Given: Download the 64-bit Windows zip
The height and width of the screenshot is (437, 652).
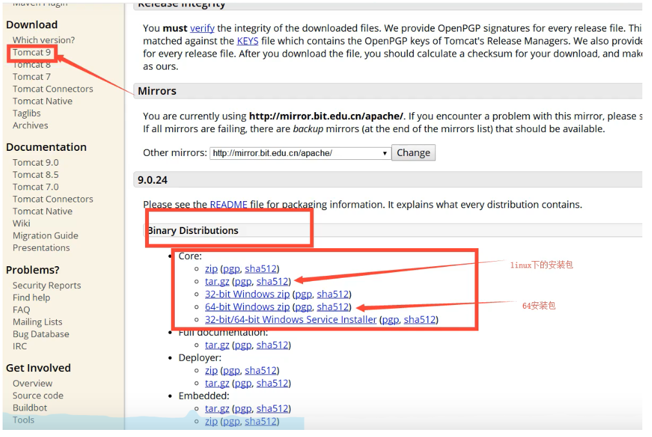Looking at the screenshot, I should 248,307.
